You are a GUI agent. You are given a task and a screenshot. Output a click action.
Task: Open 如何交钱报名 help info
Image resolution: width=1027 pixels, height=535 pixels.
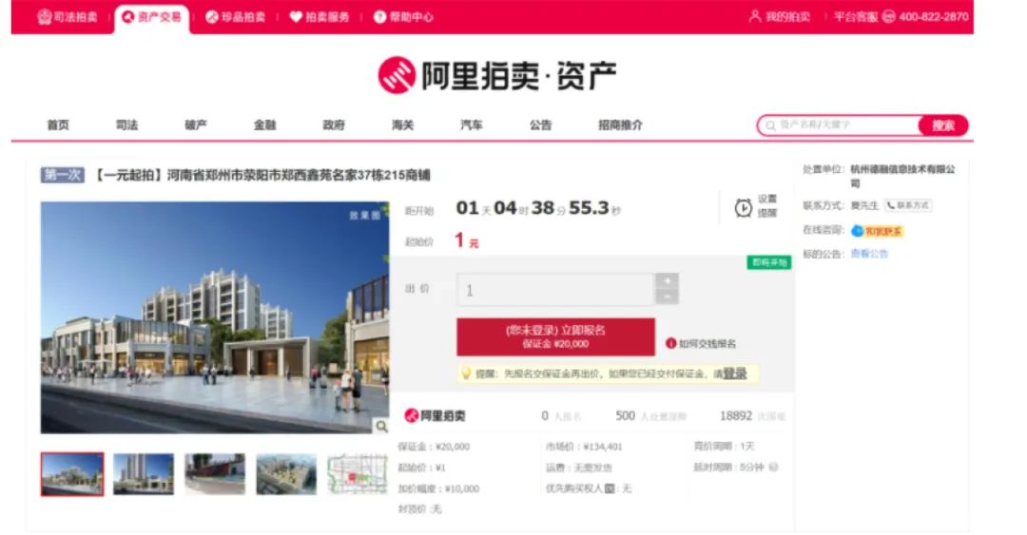701,343
